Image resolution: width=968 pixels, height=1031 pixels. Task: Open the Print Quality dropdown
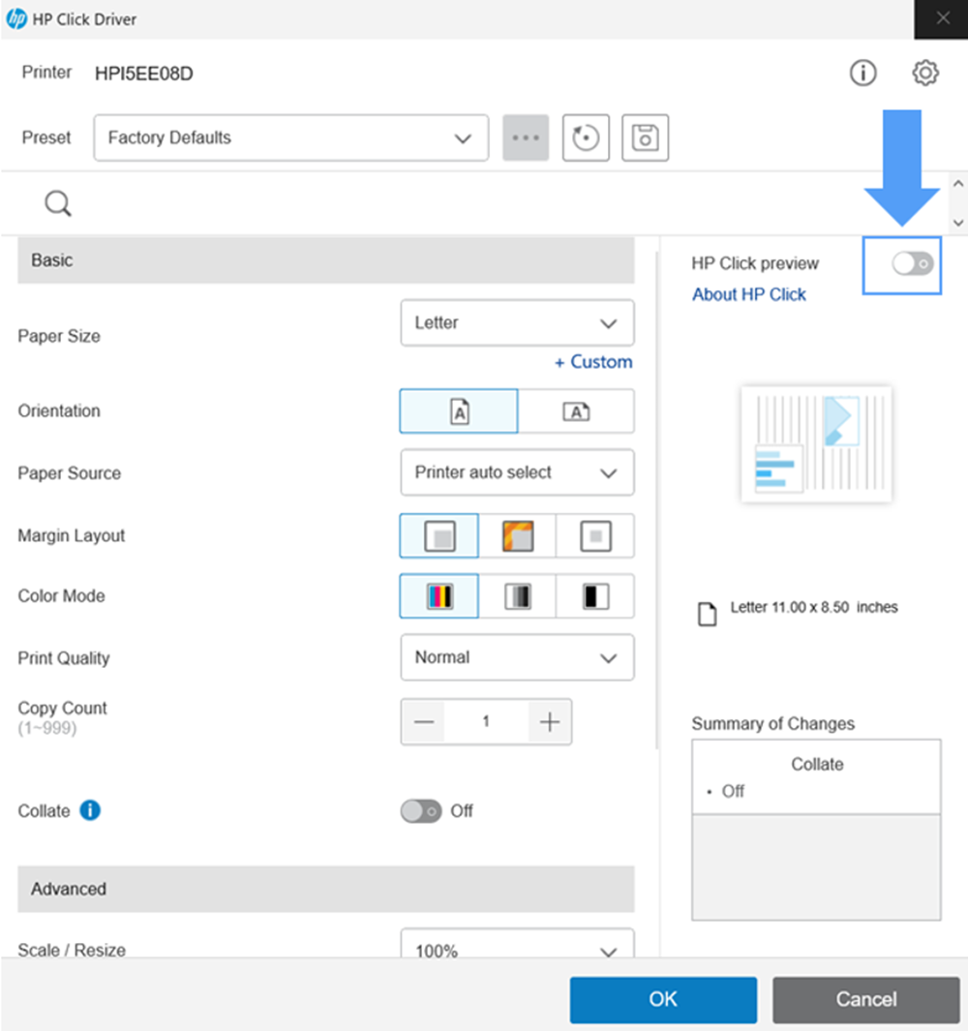[517, 658]
